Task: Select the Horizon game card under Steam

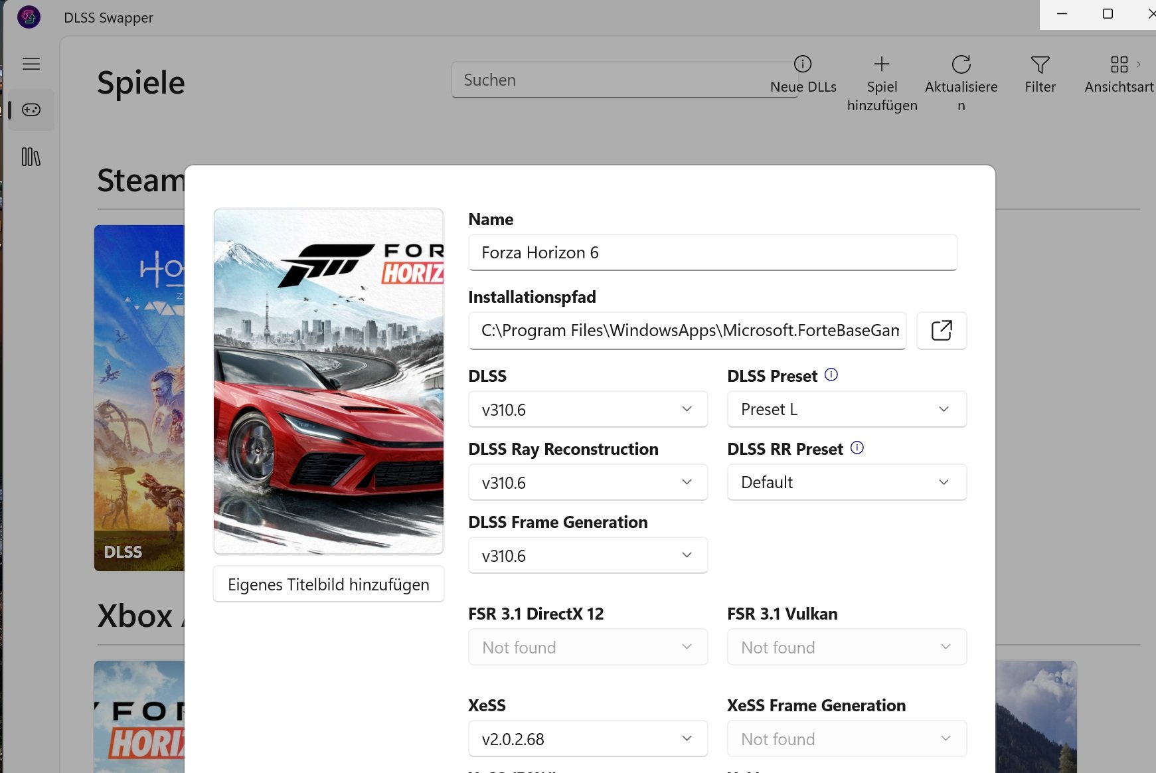Action: pos(139,398)
